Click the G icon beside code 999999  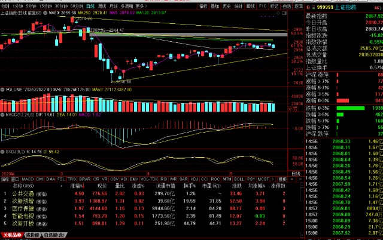(308, 7)
